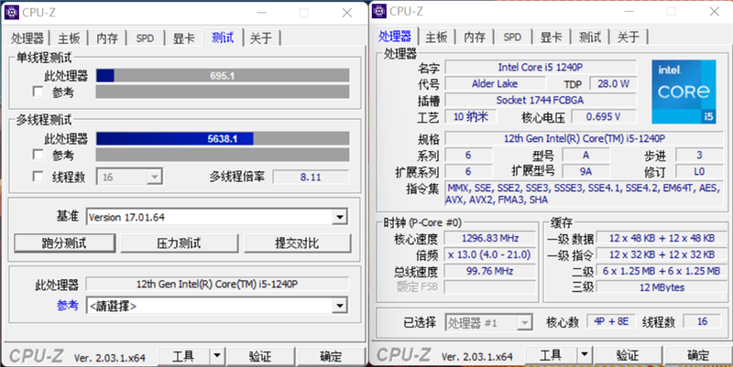
Task: Open the 工具 dropdown arrow in the left window
Action: coord(217,356)
